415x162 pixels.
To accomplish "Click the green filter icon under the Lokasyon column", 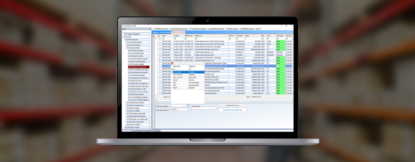I will pyautogui.click(x=175, y=38).
